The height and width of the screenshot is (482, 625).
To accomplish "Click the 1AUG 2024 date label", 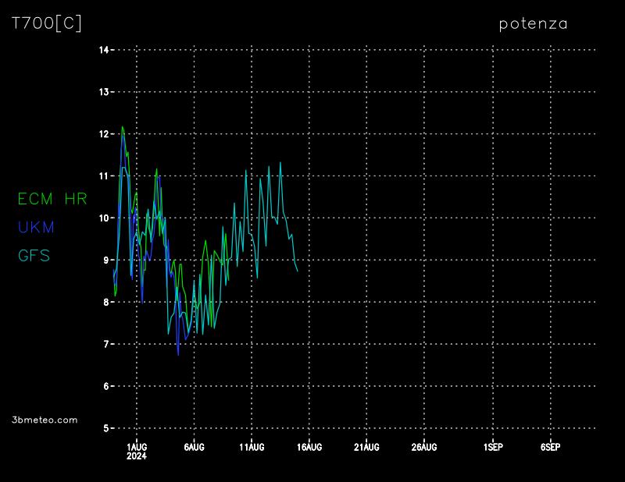I will click(x=137, y=451).
